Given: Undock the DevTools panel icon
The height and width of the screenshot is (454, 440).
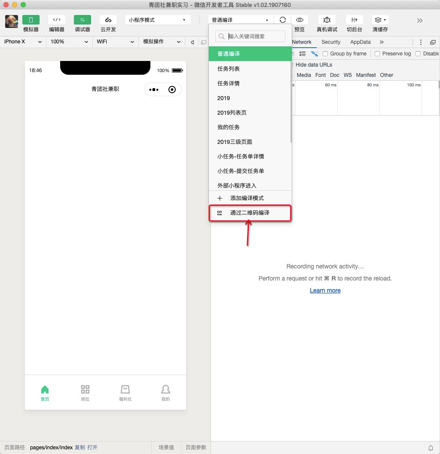Looking at the screenshot, I should (x=433, y=42).
